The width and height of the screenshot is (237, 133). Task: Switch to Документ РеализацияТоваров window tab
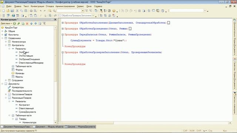(x=16, y=127)
